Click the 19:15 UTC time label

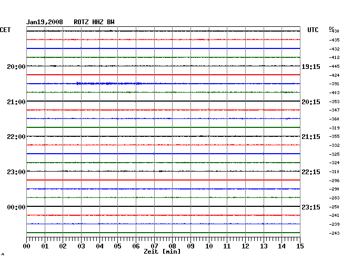pos(311,67)
